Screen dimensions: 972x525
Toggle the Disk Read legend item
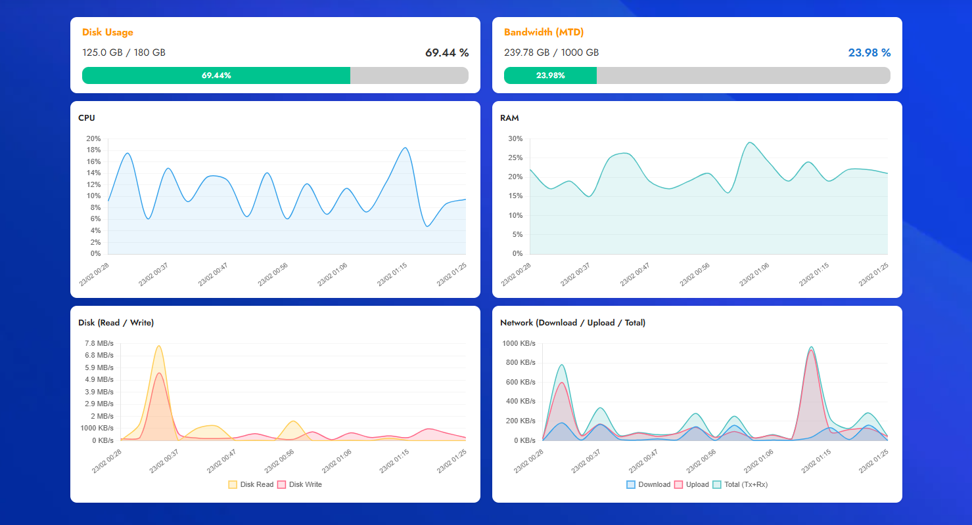coord(250,484)
